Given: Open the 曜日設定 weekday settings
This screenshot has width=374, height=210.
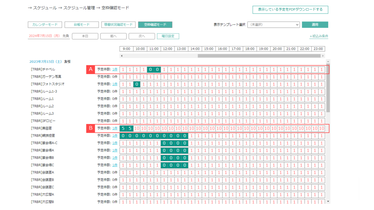Looking at the screenshot, I should pyautogui.click(x=168, y=36).
